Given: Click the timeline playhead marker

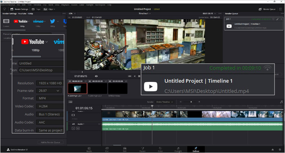Looking at the screenshot, I should pyautogui.click(x=152, y=106).
